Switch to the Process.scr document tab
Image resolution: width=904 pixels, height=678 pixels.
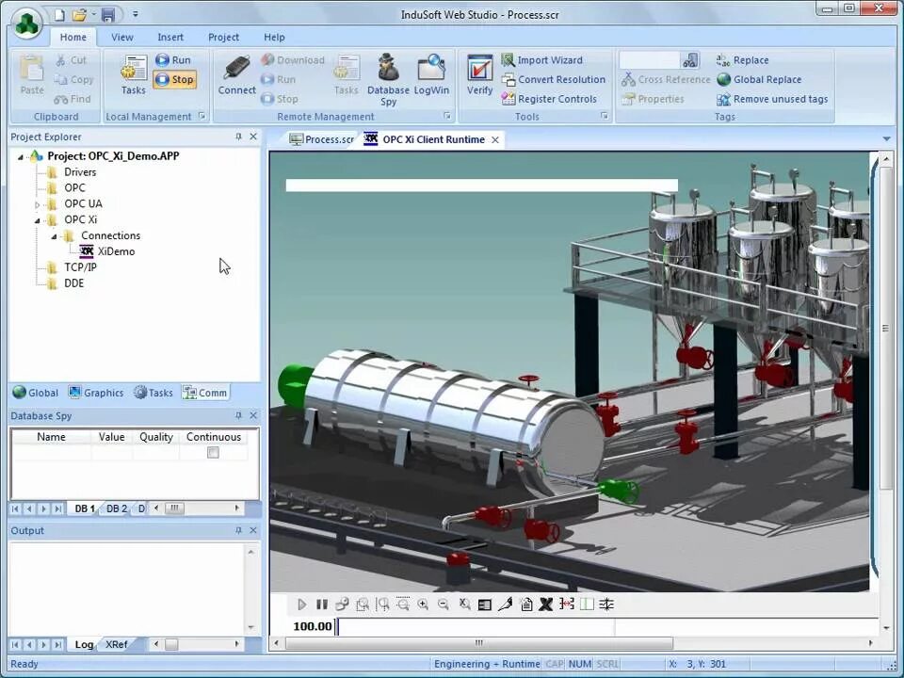click(x=322, y=139)
